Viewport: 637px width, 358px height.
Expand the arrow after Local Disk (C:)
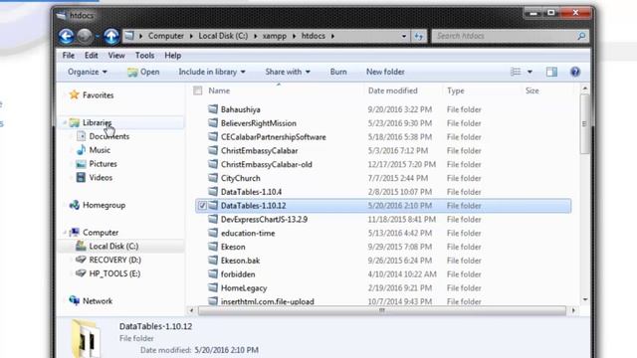[x=256, y=36]
